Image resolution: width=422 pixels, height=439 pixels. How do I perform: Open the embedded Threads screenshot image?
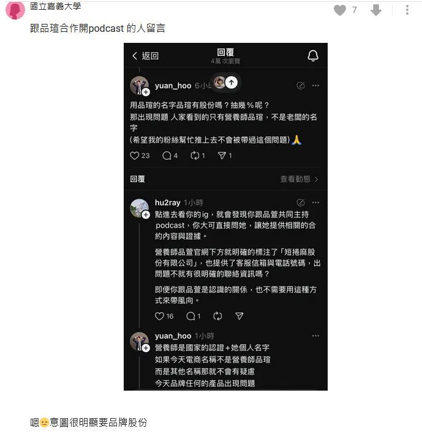click(225, 216)
